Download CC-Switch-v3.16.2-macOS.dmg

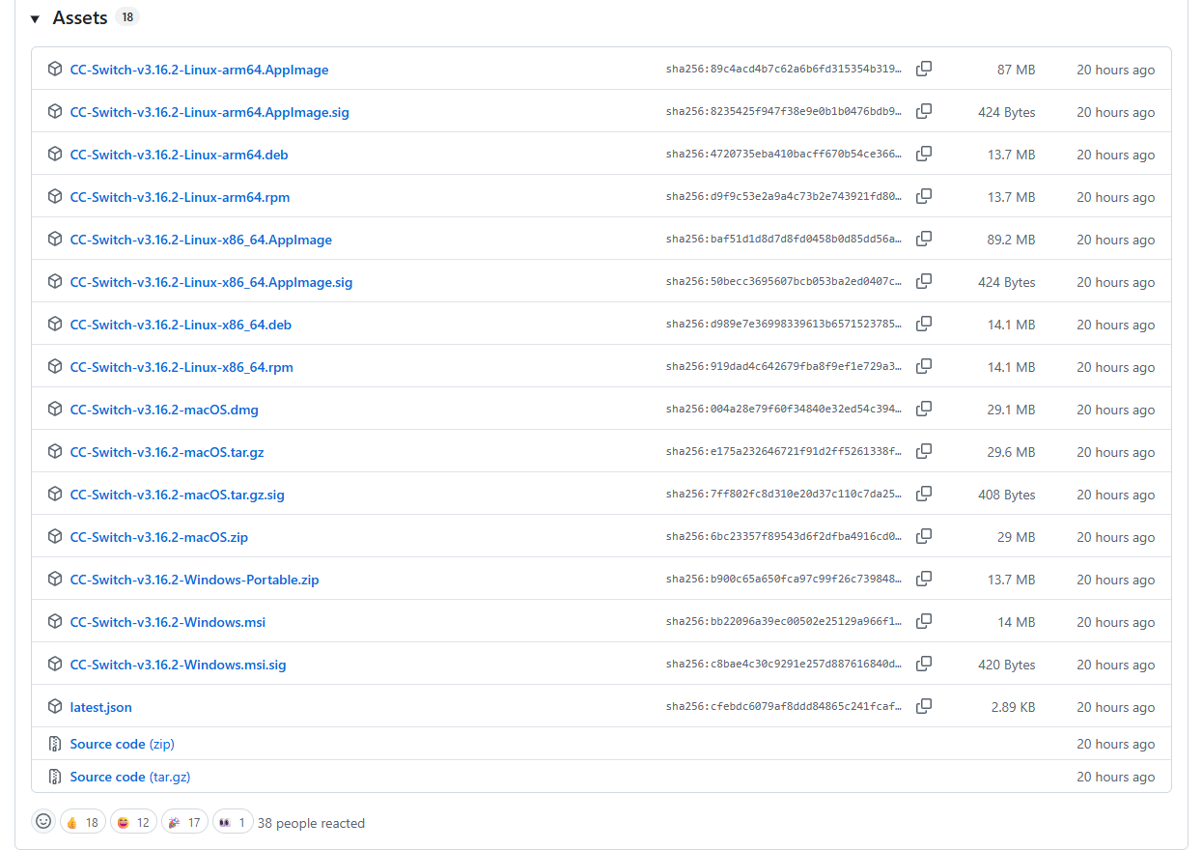(x=164, y=410)
